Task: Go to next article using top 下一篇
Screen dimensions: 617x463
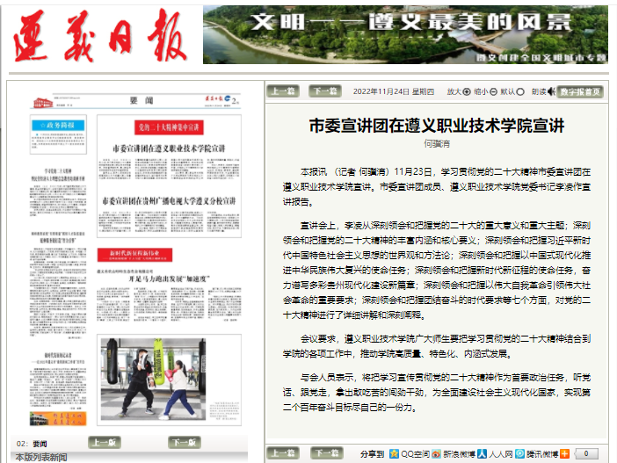Action: coord(325,91)
